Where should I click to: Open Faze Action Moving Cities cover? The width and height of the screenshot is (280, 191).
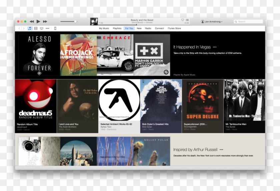pyautogui.click(x=115, y=151)
